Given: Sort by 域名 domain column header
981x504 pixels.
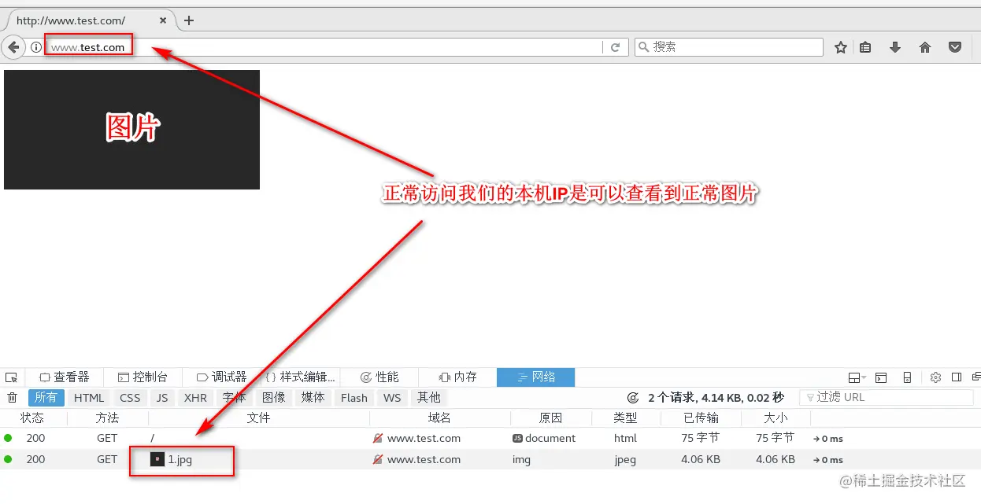Looking at the screenshot, I should (x=439, y=418).
